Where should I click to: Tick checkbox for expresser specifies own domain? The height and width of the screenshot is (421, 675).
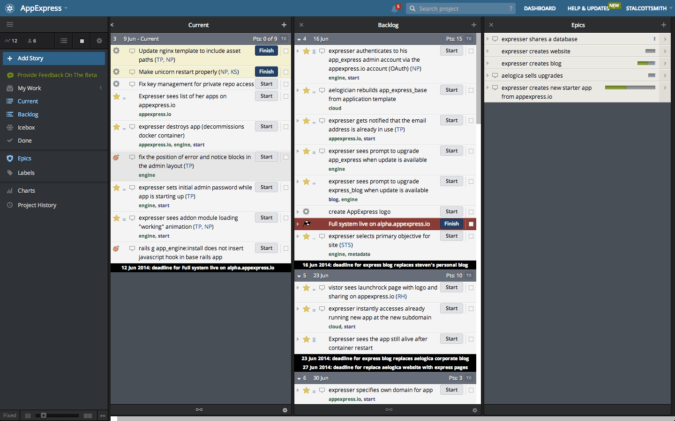[471, 390]
